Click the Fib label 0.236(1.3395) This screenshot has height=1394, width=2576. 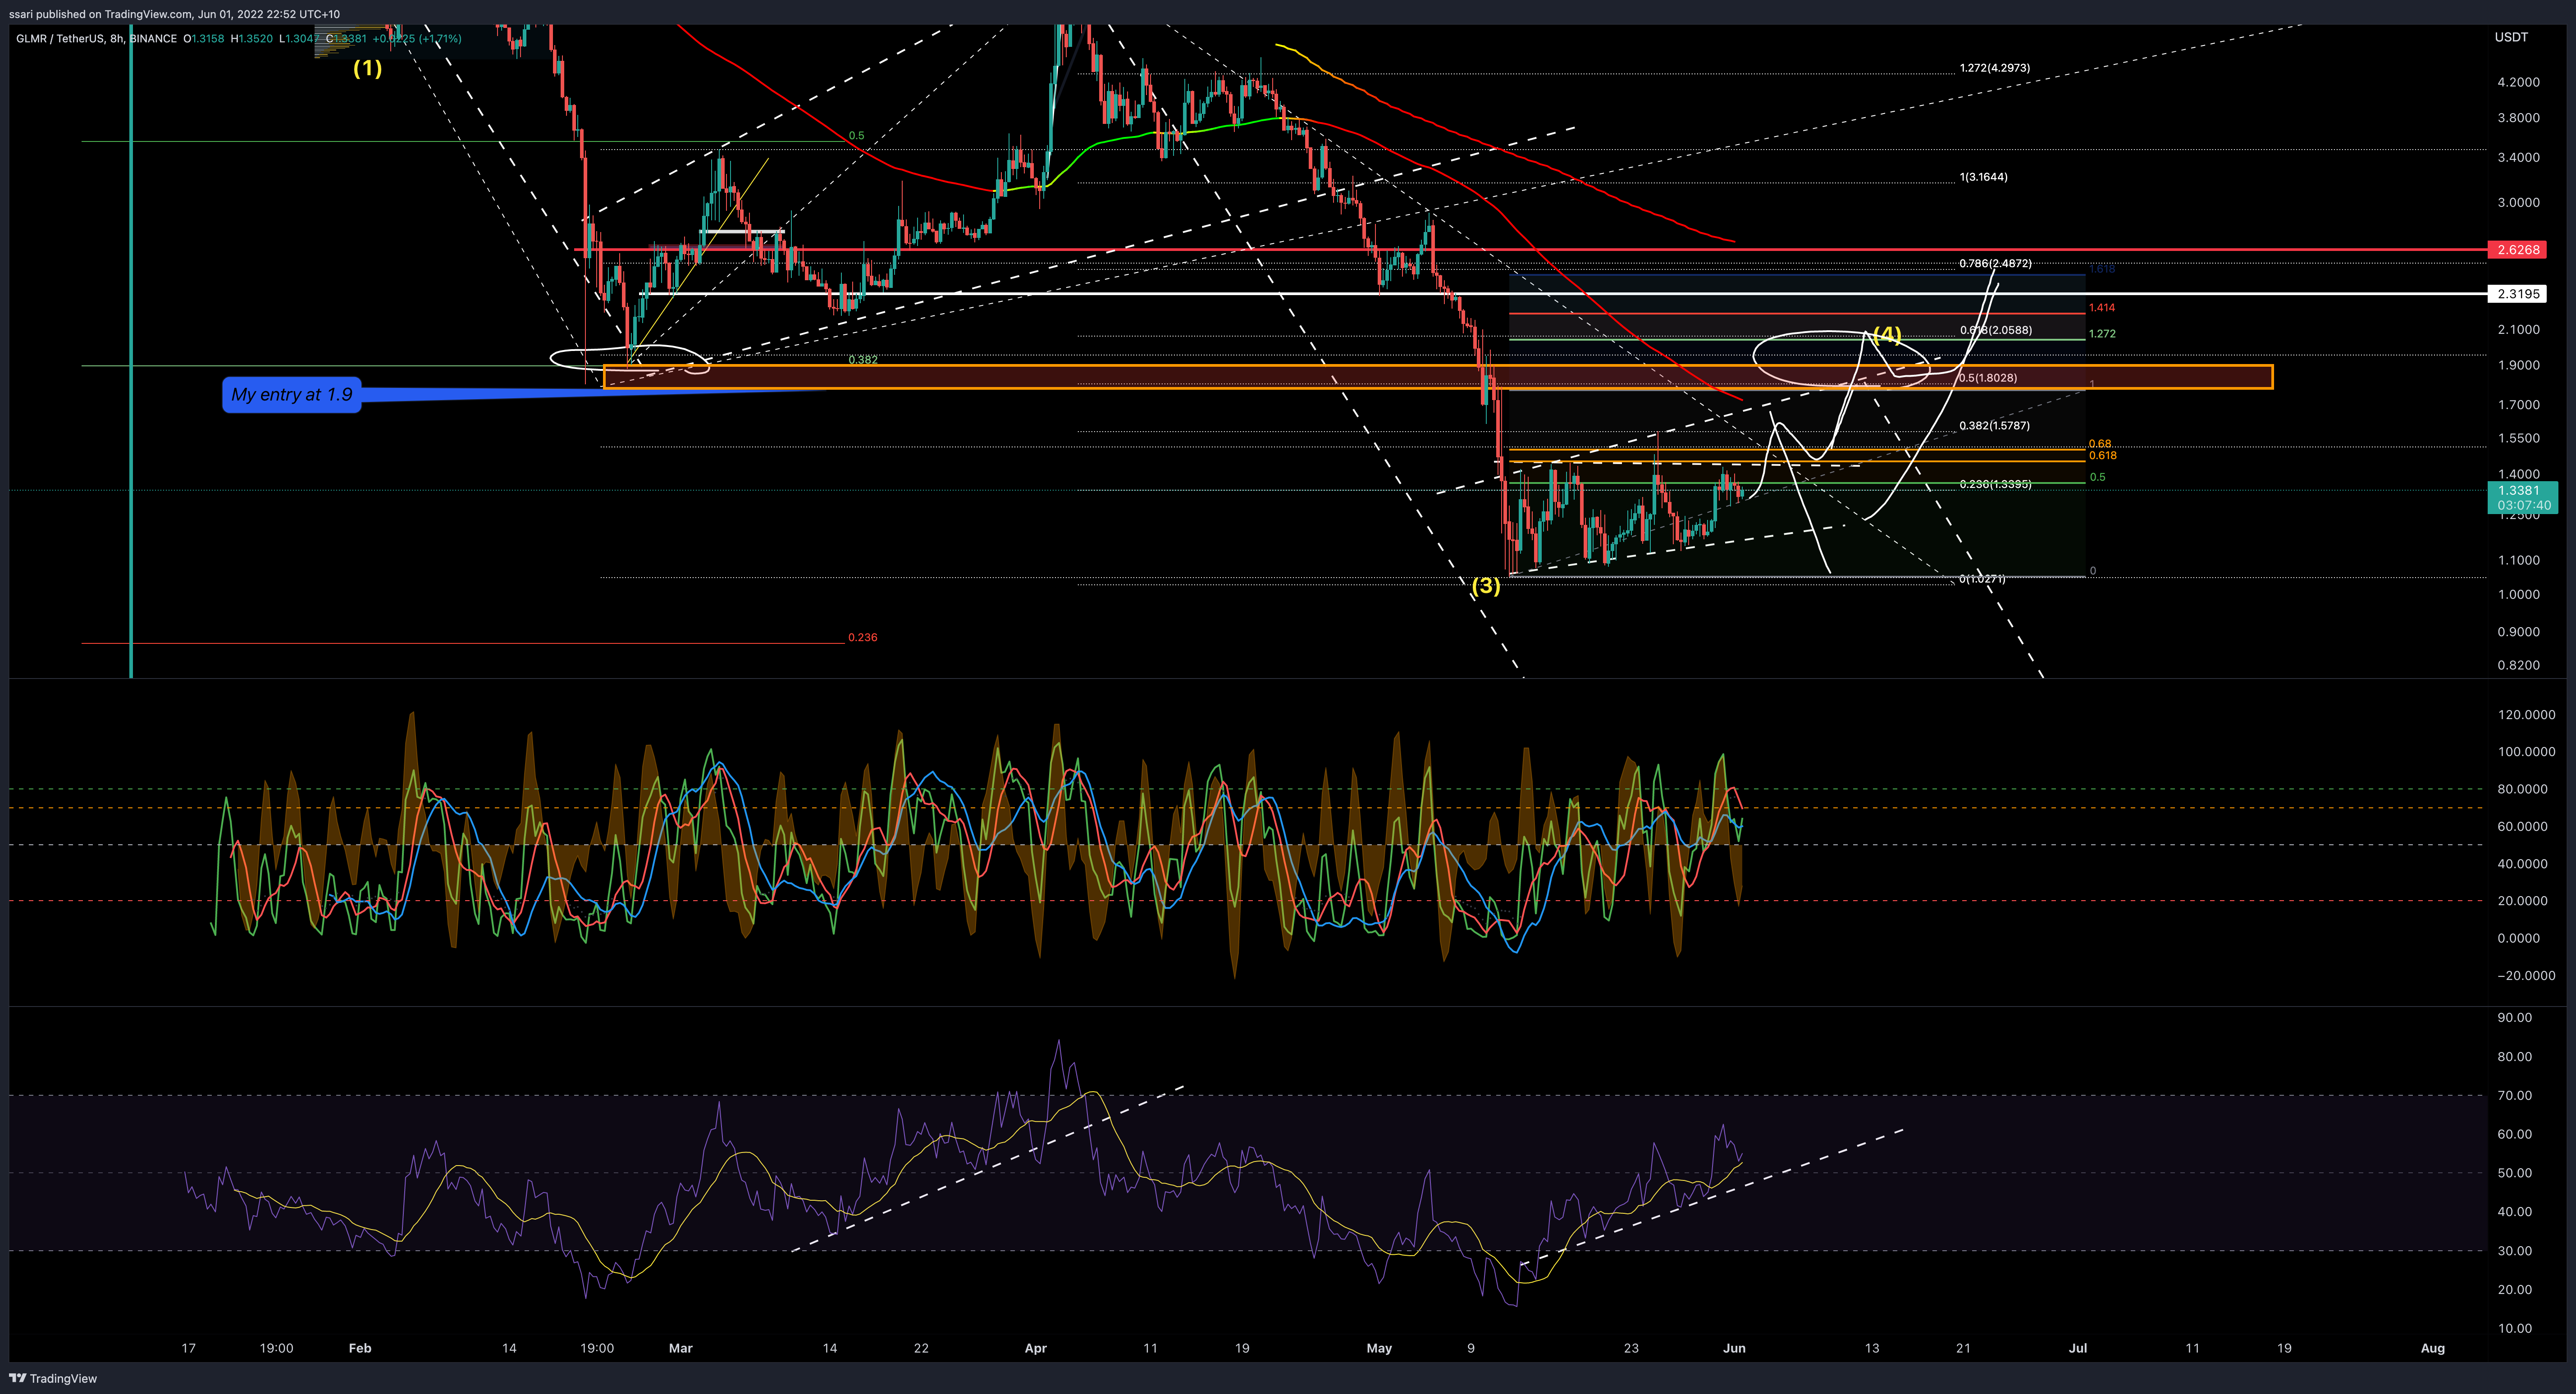click(1995, 484)
